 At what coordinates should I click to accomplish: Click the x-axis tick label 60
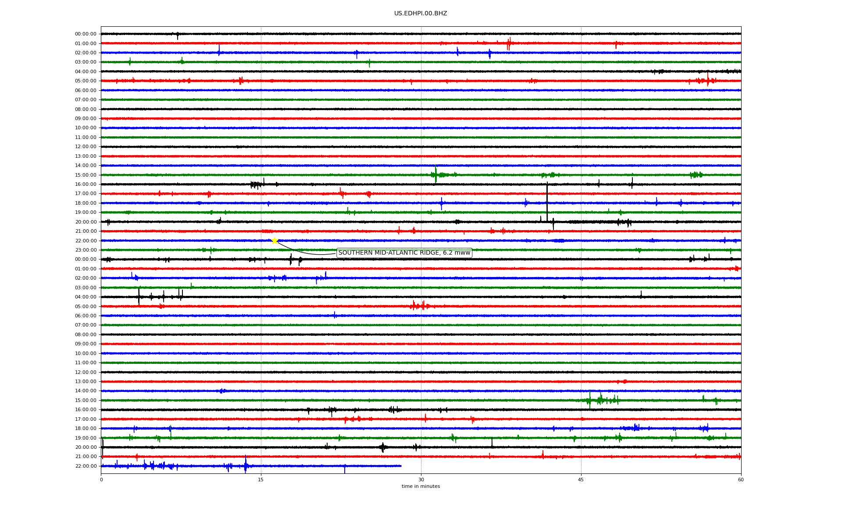pos(741,480)
